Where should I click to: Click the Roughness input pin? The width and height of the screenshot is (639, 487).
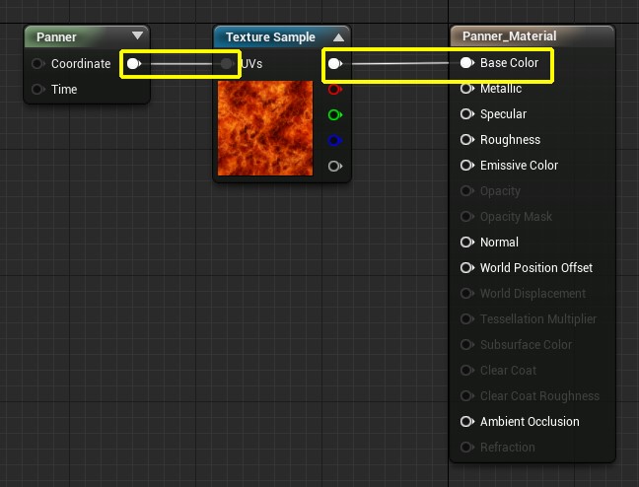(467, 140)
